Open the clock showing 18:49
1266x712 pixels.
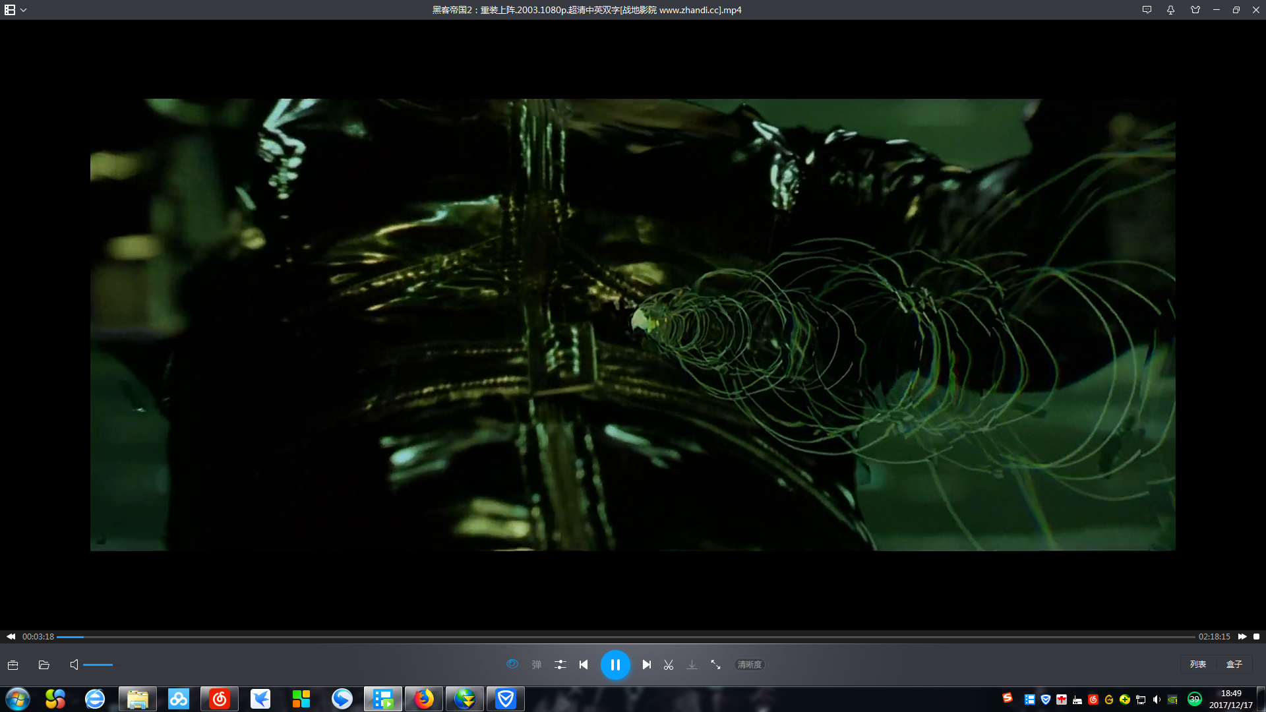tap(1231, 699)
